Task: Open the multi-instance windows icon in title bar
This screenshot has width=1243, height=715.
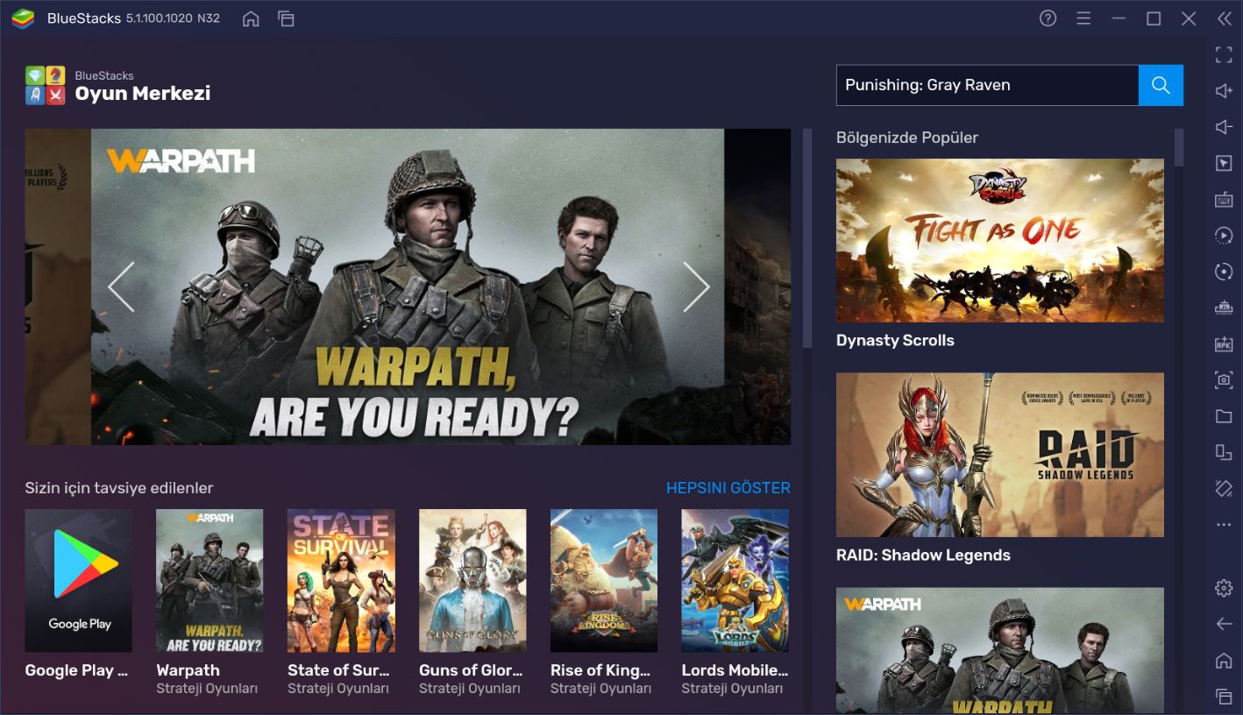Action: tap(286, 18)
